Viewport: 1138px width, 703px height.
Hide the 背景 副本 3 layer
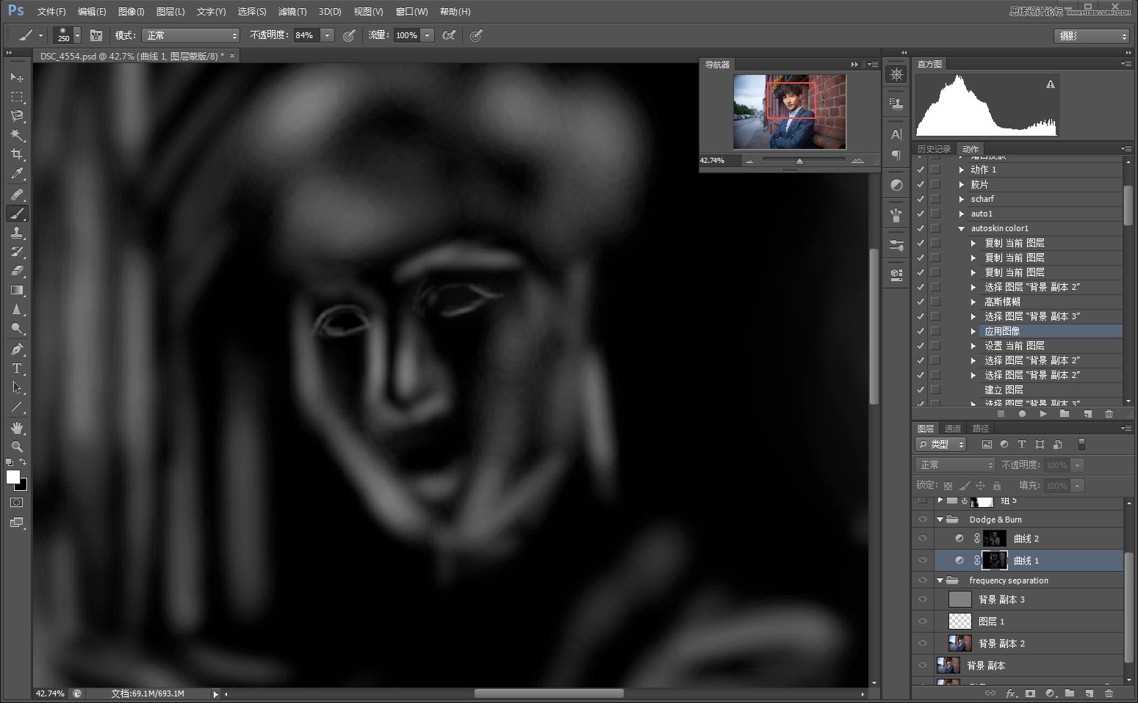pyautogui.click(x=923, y=600)
